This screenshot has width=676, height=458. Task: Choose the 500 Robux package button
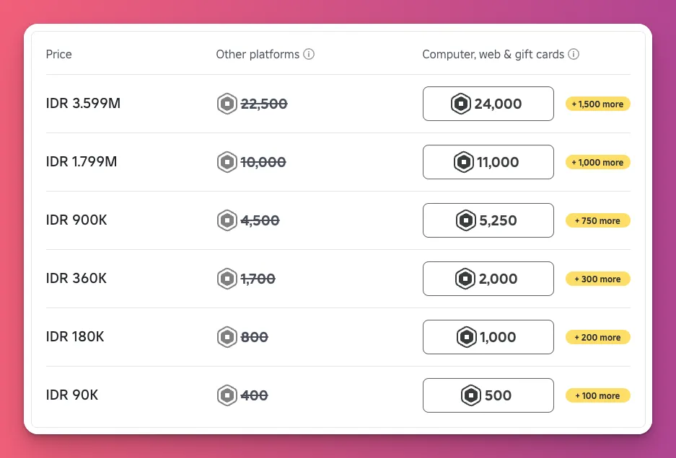pos(488,395)
